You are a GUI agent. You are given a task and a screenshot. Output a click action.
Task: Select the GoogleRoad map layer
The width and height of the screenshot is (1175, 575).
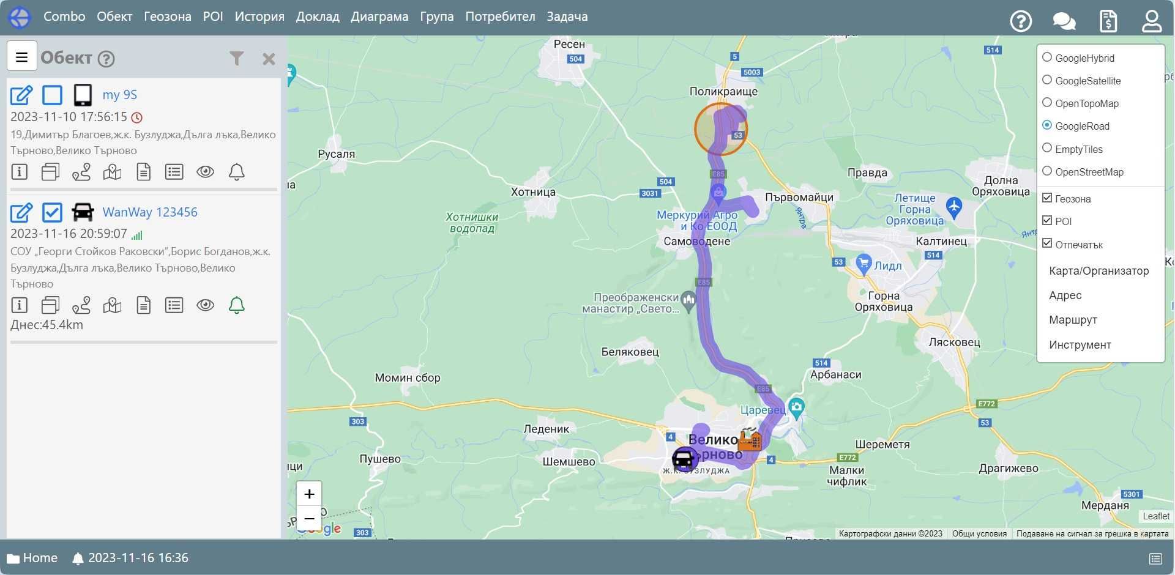[1047, 125]
